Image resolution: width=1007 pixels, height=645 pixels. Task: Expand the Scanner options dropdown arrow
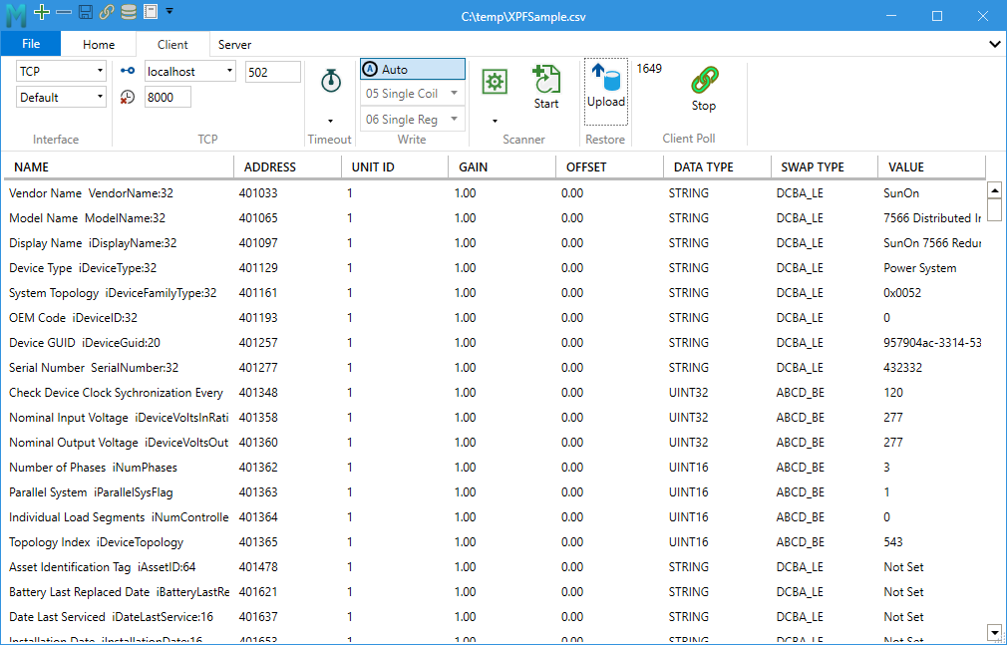[496, 121]
